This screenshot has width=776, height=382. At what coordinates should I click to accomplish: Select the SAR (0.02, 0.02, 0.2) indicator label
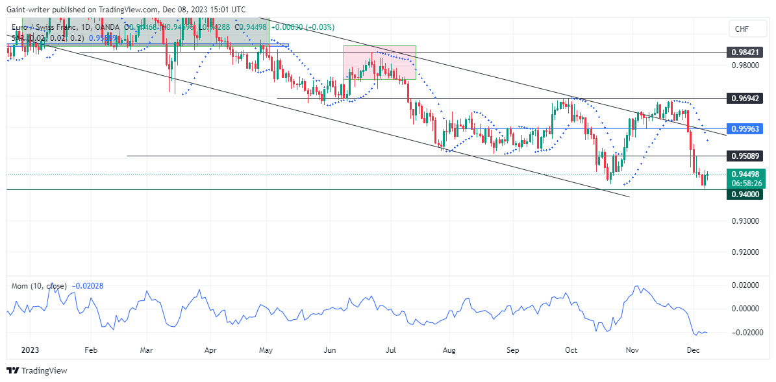[x=47, y=38]
